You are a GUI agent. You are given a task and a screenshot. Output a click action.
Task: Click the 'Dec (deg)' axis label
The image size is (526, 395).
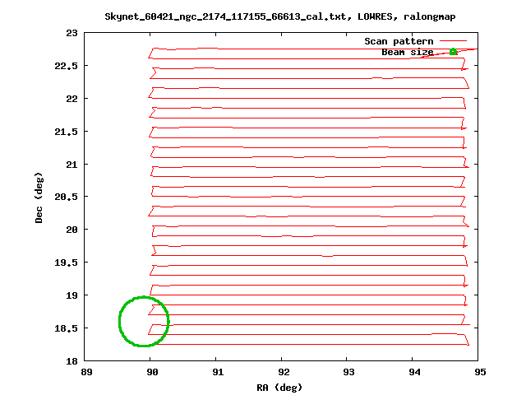[39, 197]
